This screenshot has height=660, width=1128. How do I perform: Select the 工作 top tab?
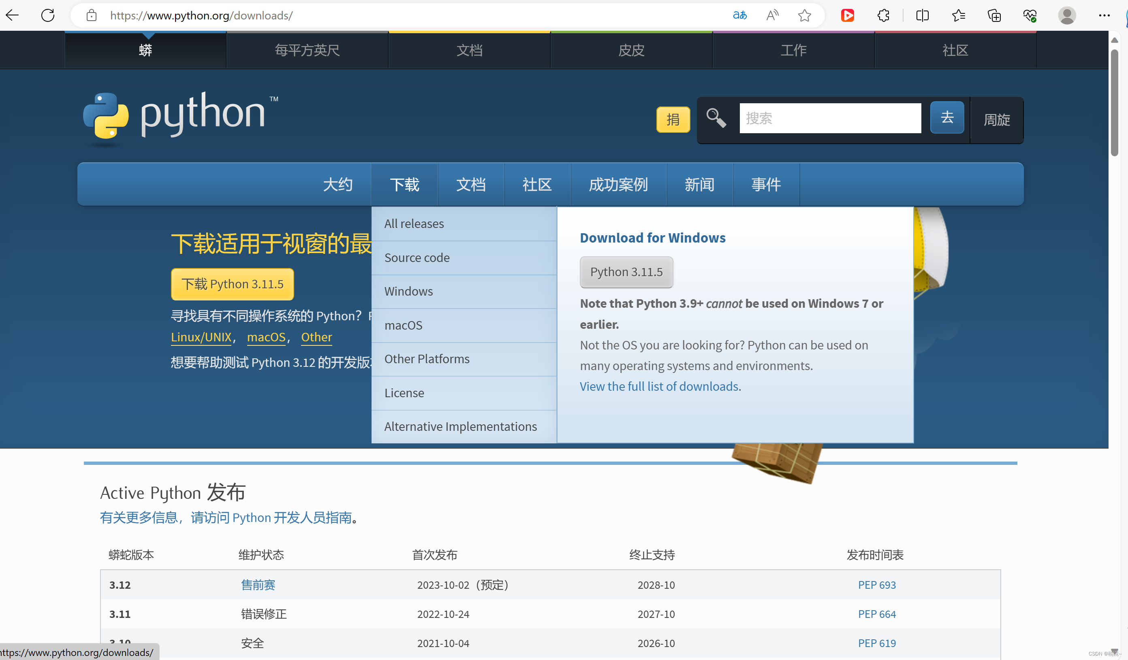(x=794, y=50)
